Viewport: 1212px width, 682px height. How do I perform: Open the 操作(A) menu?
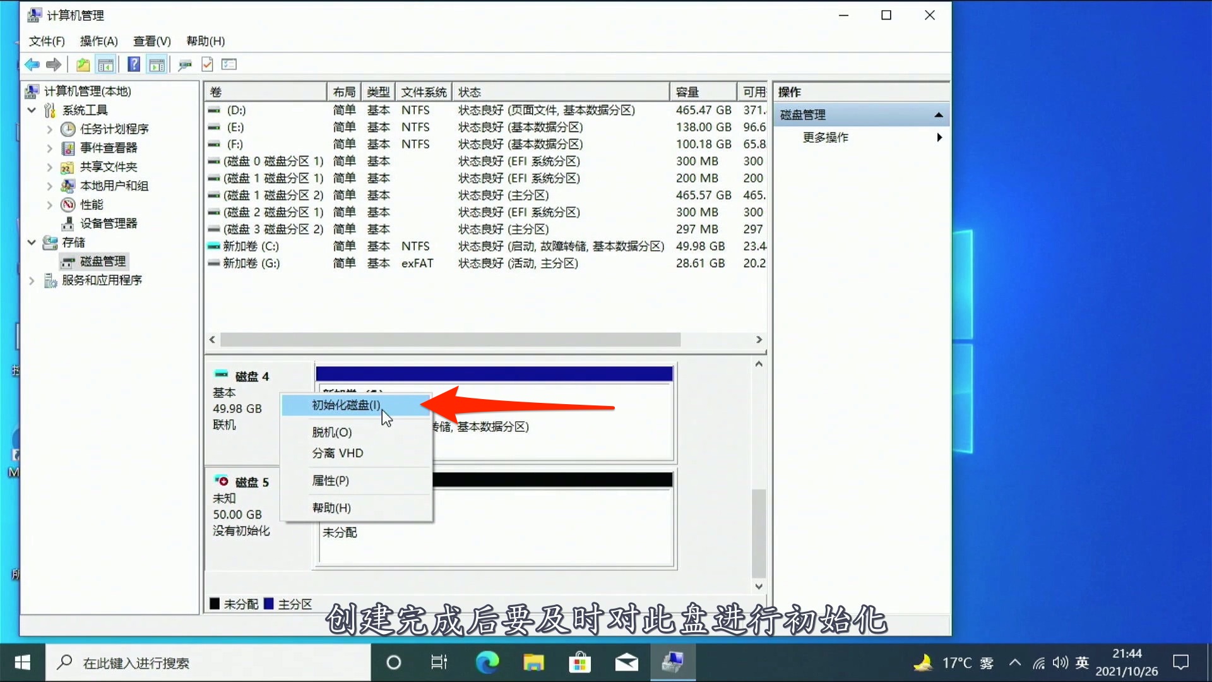(x=98, y=40)
